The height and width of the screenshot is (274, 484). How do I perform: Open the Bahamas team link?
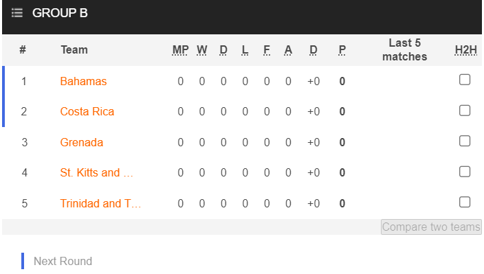point(83,81)
